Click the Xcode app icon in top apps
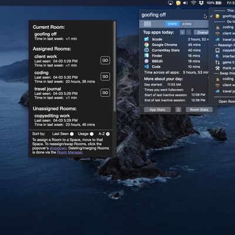This screenshot has width=235, height=235. click(146, 39)
